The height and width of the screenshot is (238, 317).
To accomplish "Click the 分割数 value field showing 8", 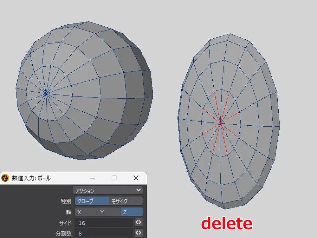I will (x=104, y=233).
